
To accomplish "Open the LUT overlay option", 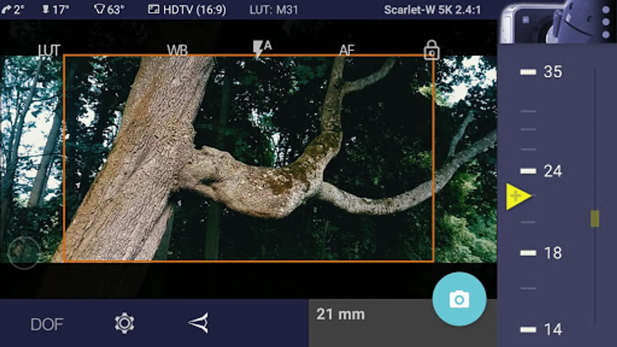I will [x=49, y=50].
